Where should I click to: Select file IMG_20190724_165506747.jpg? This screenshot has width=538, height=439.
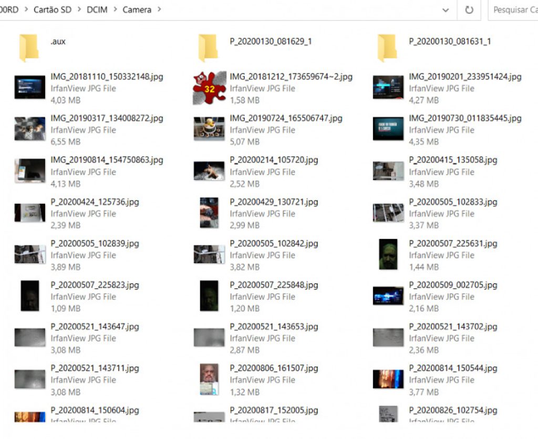pyautogui.click(x=286, y=119)
